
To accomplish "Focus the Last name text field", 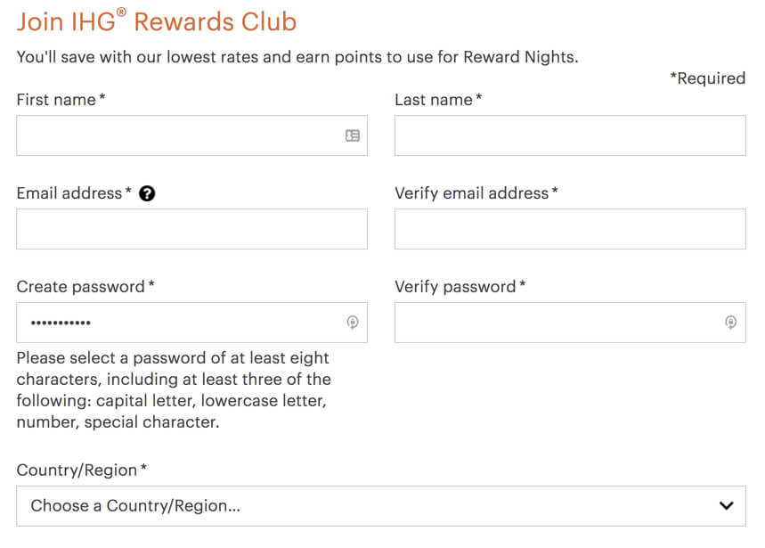I will pyautogui.click(x=570, y=135).
